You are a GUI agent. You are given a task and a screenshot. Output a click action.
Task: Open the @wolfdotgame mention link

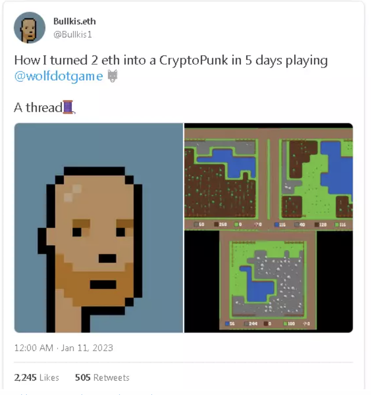pos(59,76)
